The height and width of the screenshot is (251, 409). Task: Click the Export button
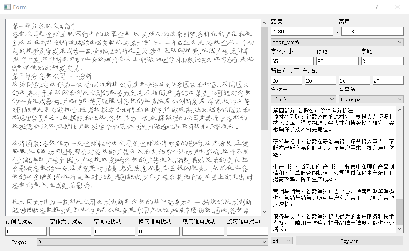(x=349, y=241)
